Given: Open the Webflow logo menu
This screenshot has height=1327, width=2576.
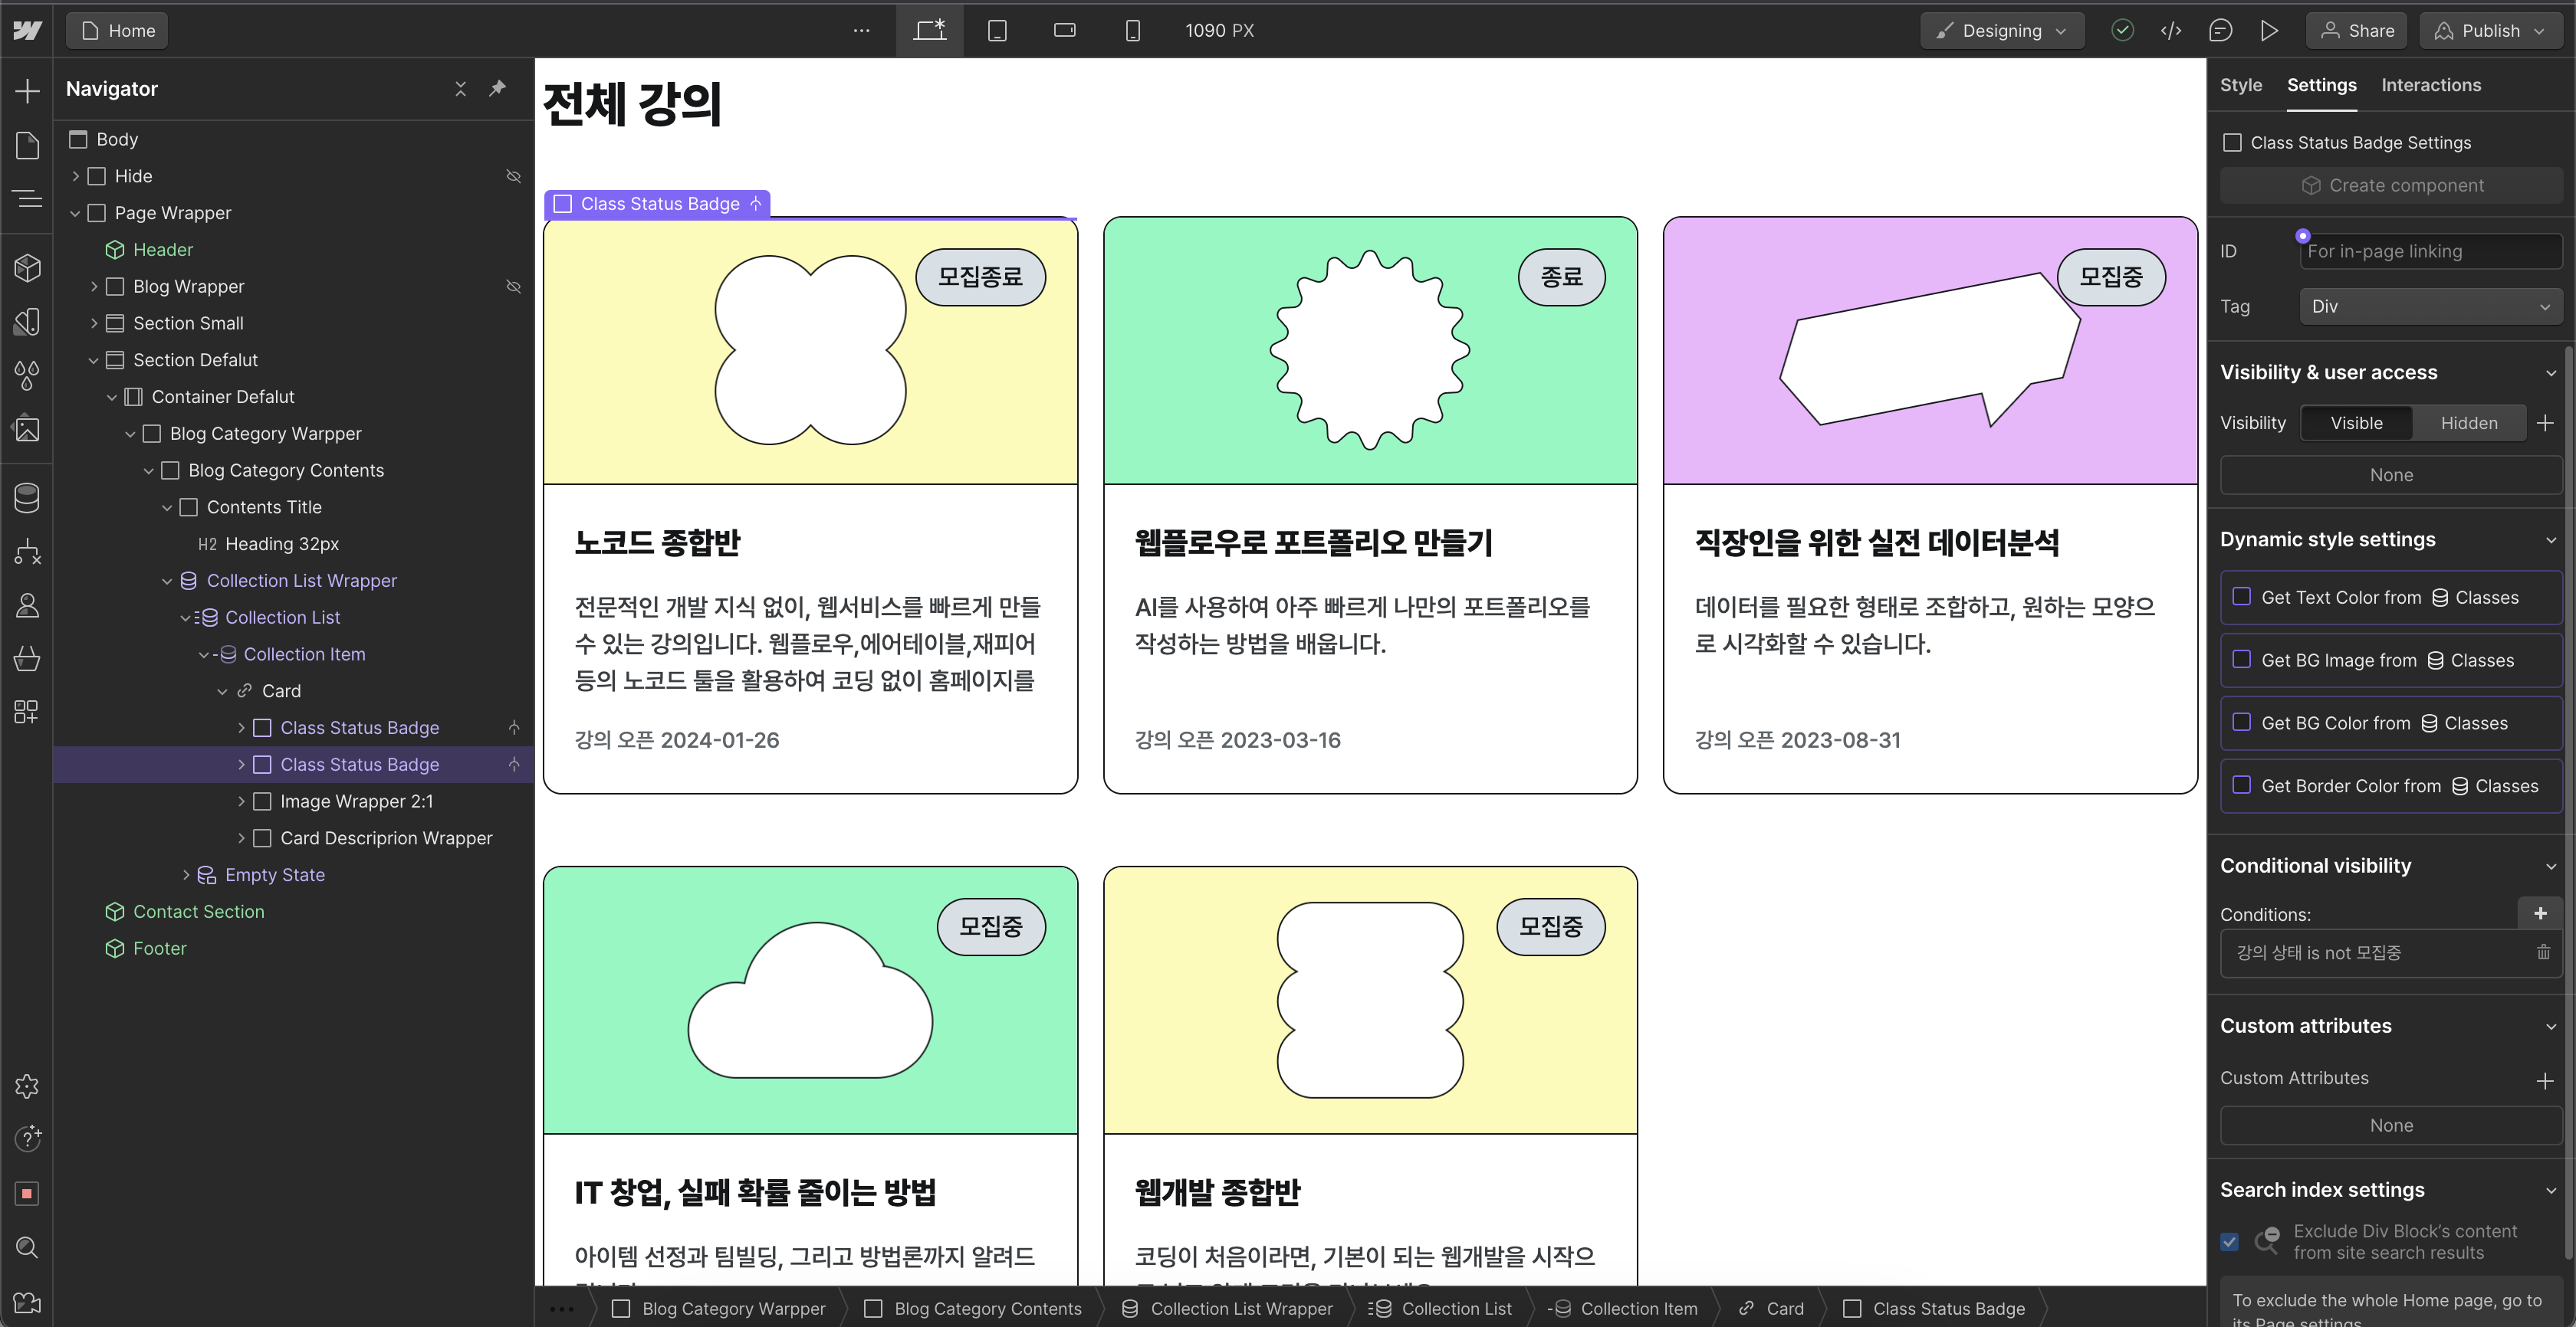Looking at the screenshot, I should coord(27,31).
